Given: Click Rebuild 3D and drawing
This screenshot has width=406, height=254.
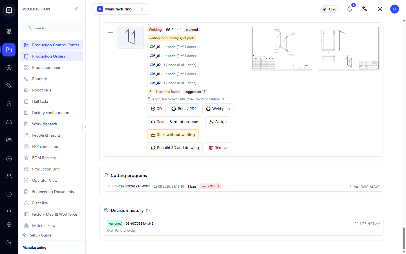Looking at the screenshot, I should (x=175, y=148).
